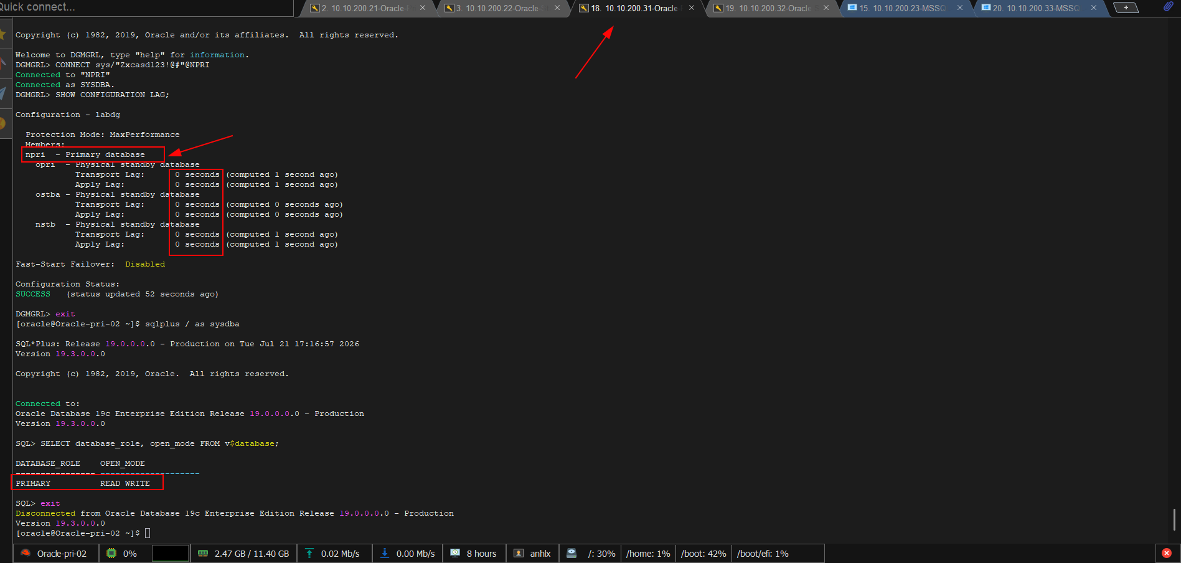
Task: Click the 'SUCCESS' configuration status text
Action: click(x=33, y=294)
